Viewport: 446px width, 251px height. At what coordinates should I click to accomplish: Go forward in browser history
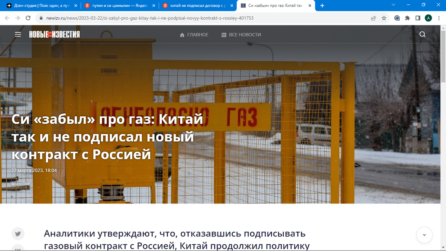tap(17, 18)
